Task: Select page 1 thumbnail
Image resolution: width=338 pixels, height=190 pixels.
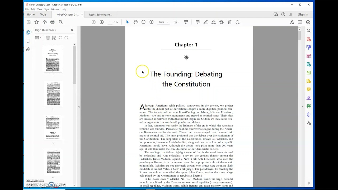Action: [53, 60]
